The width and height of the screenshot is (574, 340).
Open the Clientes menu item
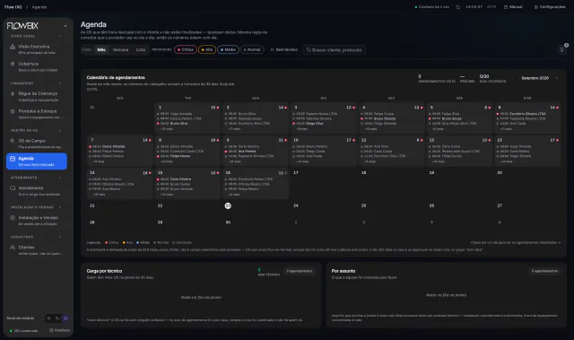coord(37,250)
